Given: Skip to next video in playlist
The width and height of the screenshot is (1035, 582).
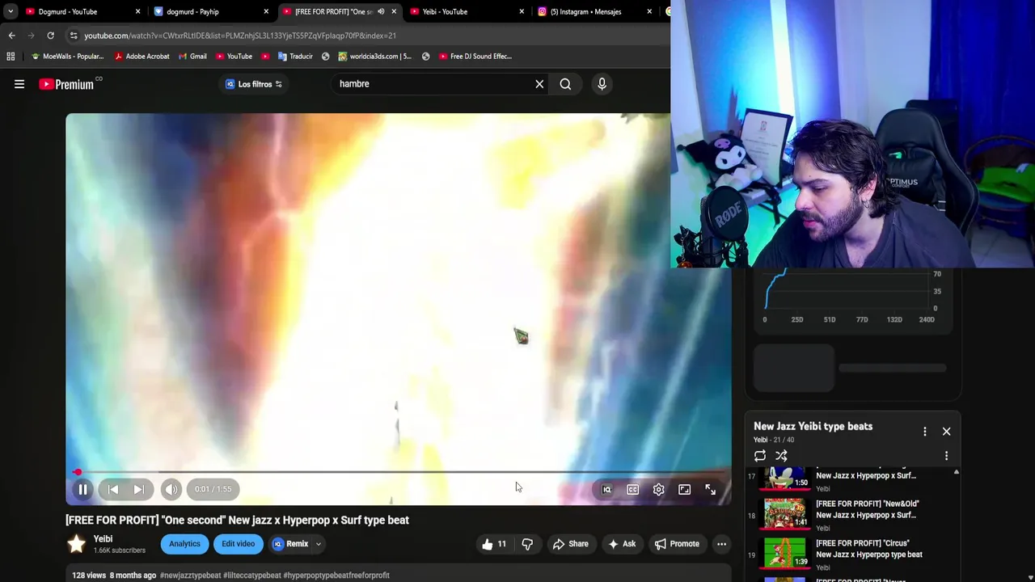Looking at the screenshot, I should tap(138, 489).
